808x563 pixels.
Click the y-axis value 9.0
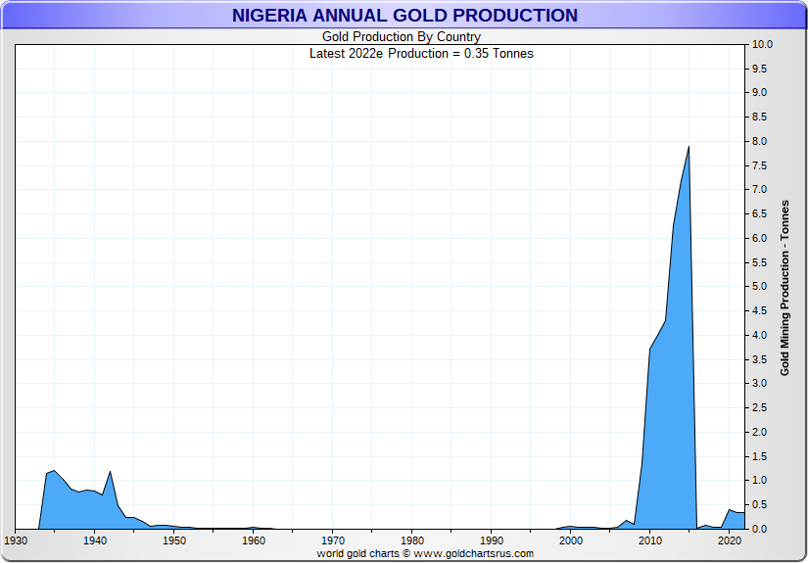[760, 93]
